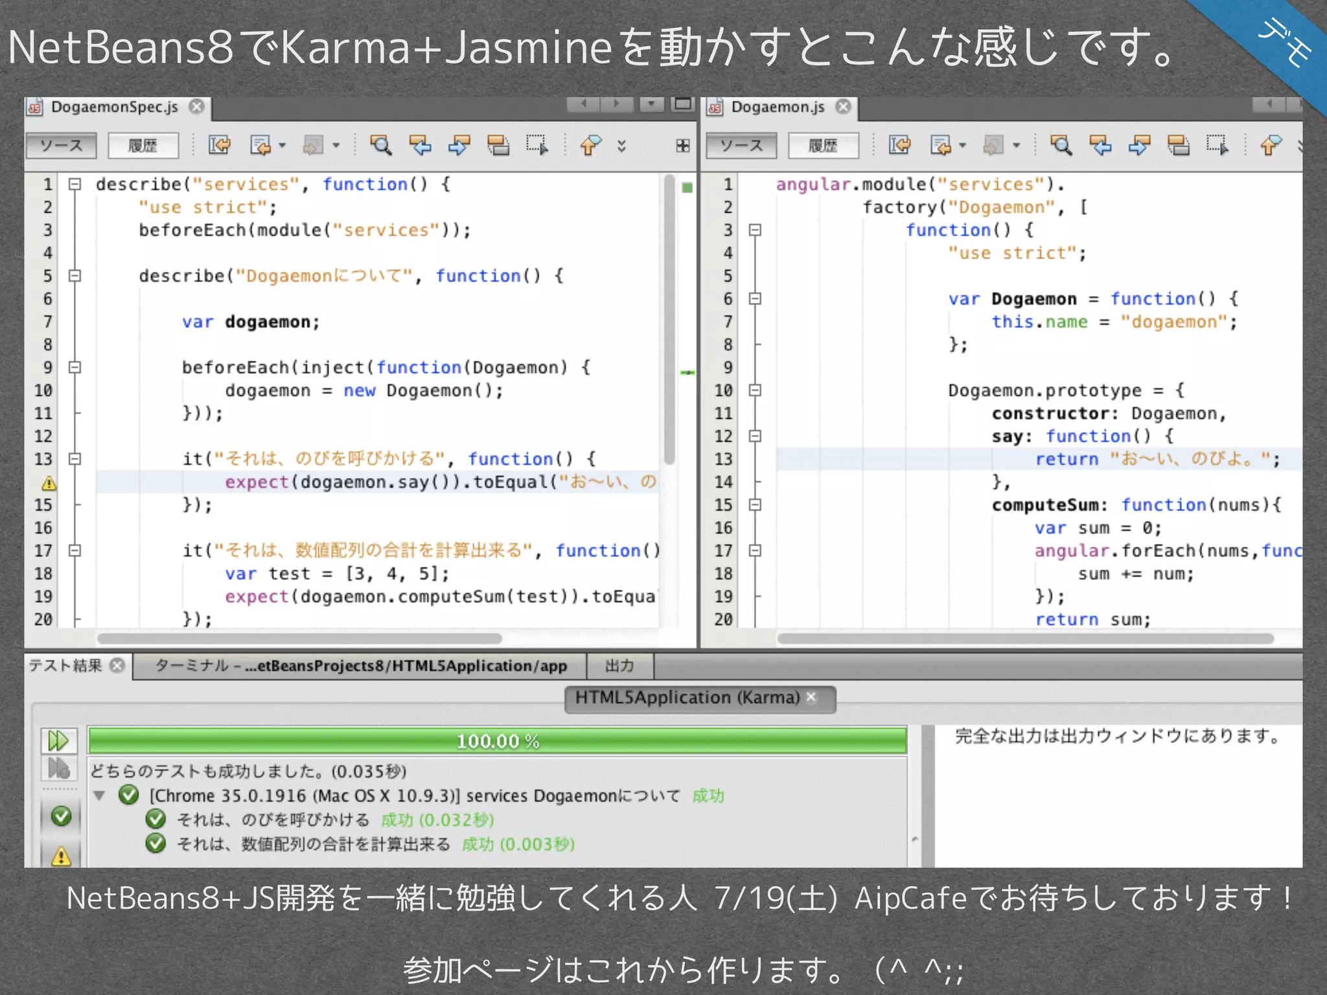Select ソース view in Dogaemon.js editor
The image size is (1327, 995).
pyautogui.click(x=741, y=145)
